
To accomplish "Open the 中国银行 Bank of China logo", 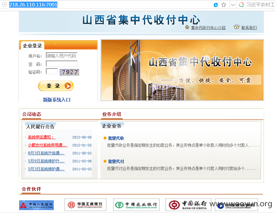I will (188, 205).
